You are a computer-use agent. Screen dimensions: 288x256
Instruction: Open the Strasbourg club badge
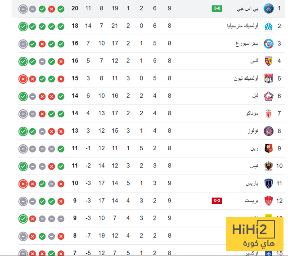click(x=269, y=44)
